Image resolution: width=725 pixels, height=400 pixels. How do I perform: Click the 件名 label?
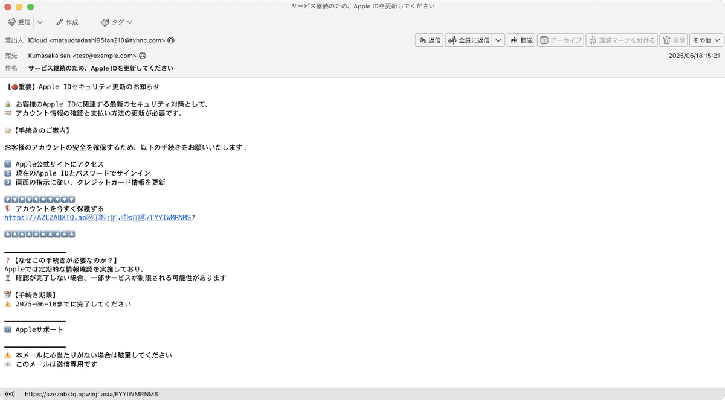tap(11, 68)
